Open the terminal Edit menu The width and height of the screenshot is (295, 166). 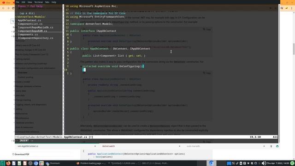point(24,2)
